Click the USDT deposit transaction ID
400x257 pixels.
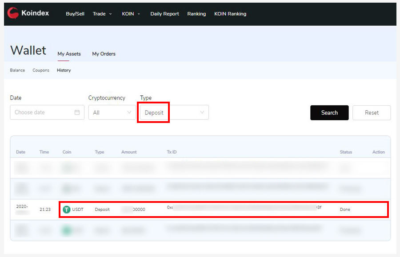coord(244,208)
